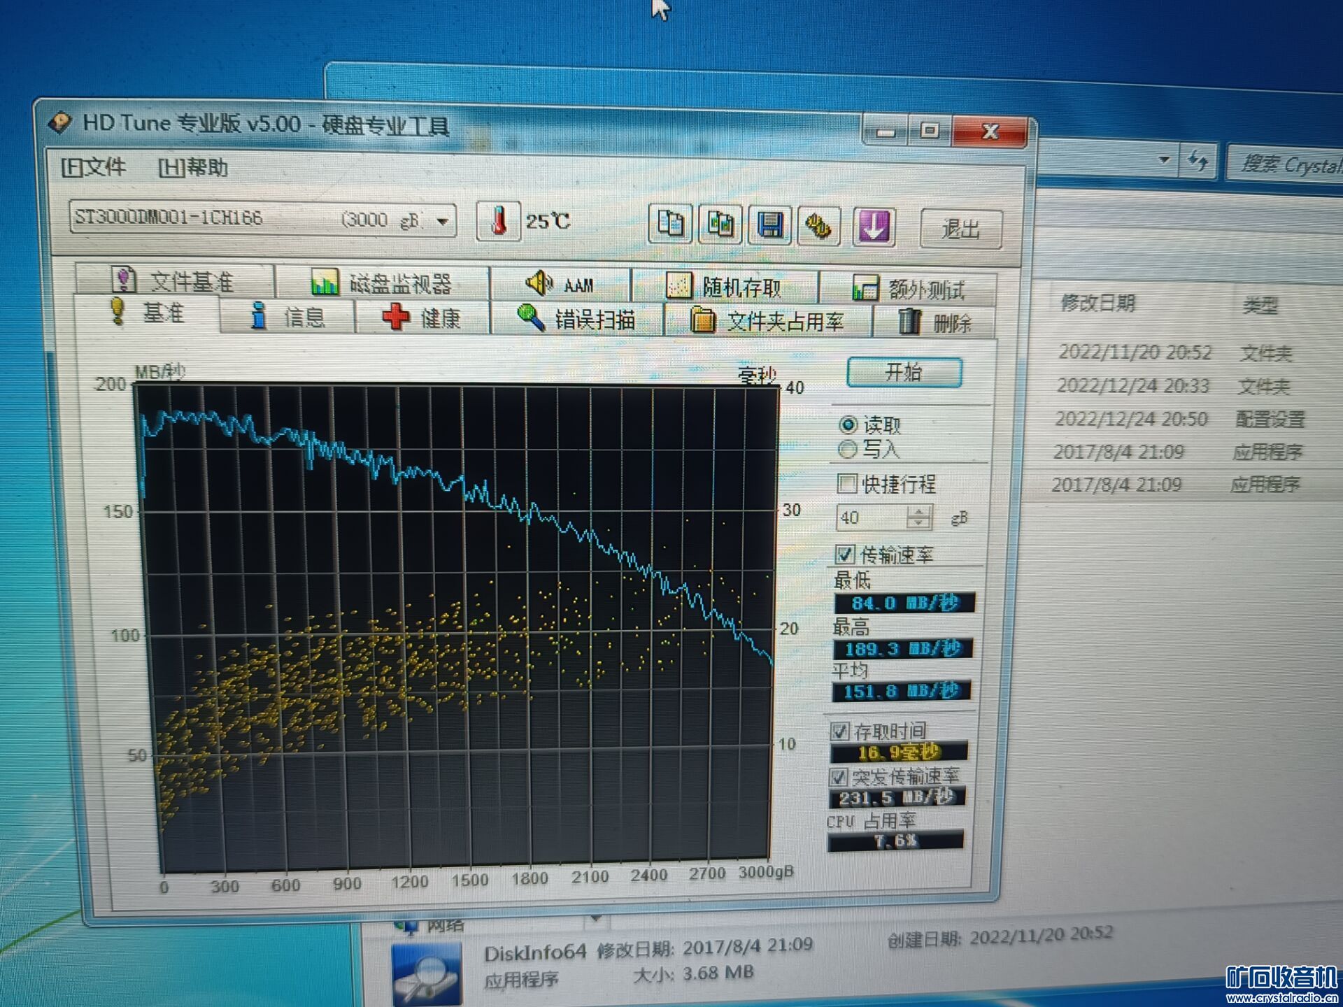The width and height of the screenshot is (1343, 1007).
Task: Click the 修改日期 column header in Explorer
Action: pos(1098,303)
